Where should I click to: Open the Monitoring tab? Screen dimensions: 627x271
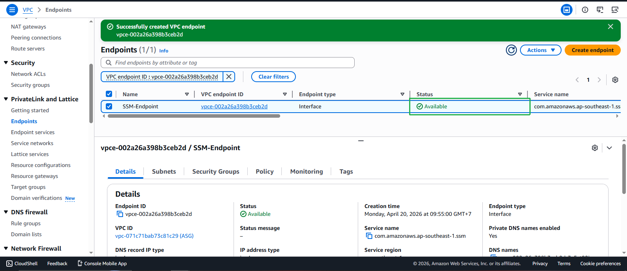pos(306,171)
